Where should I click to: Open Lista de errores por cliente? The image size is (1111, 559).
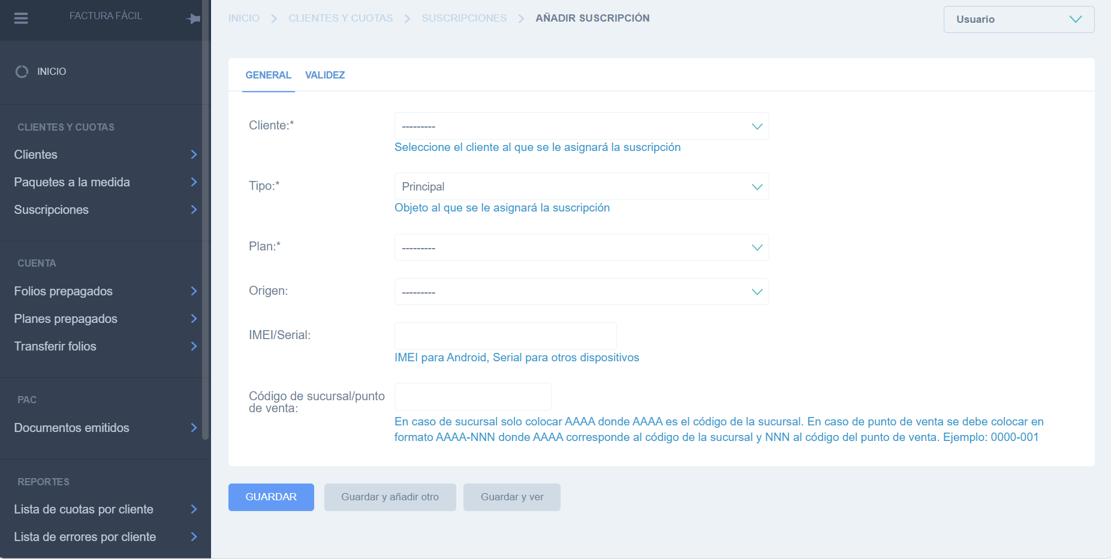85,537
